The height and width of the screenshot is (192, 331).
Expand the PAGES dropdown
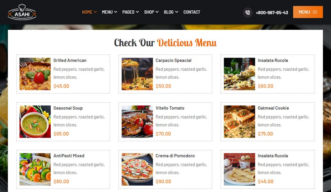(130, 12)
